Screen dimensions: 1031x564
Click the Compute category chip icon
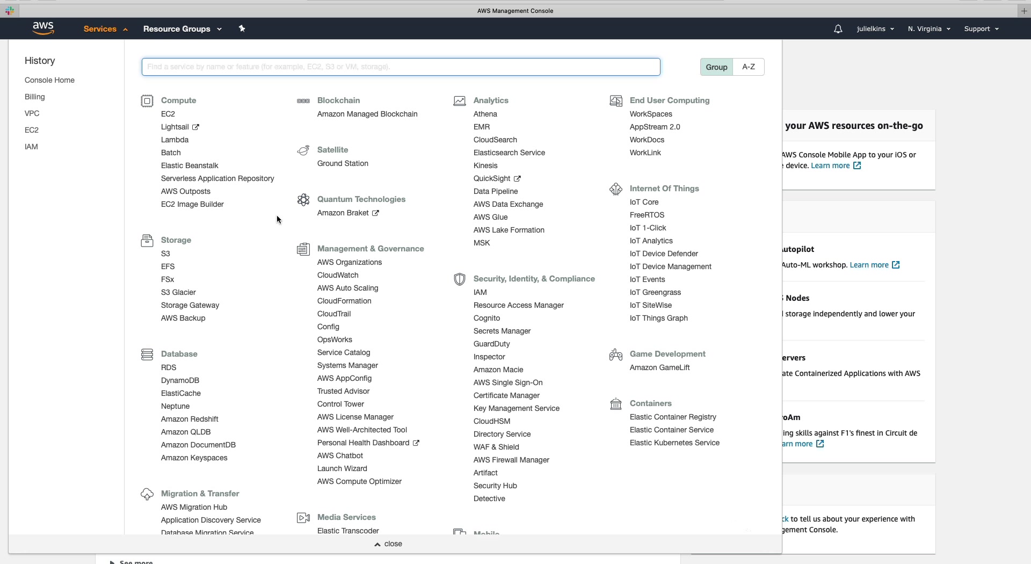[x=147, y=101]
